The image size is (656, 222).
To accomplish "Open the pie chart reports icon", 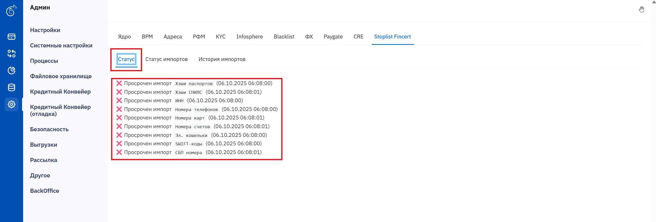I will tap(11, 70).
